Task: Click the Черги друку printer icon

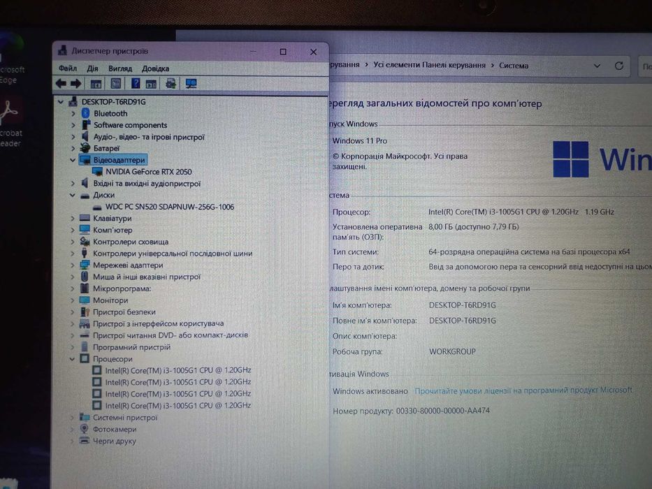Action: click(85, 440)
